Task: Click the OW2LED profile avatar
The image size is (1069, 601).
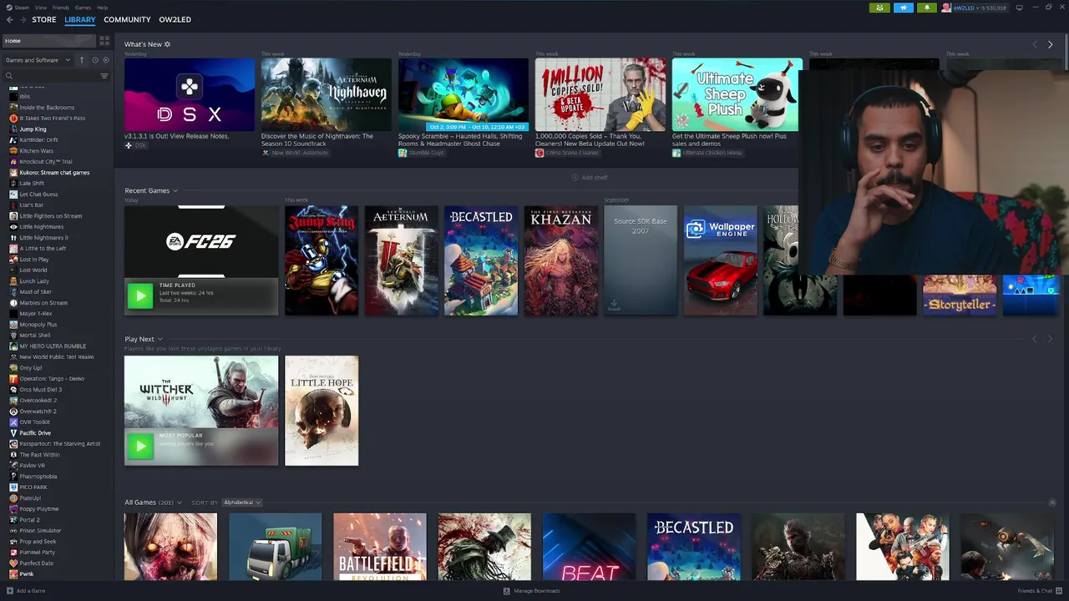Action: point(946,8)
